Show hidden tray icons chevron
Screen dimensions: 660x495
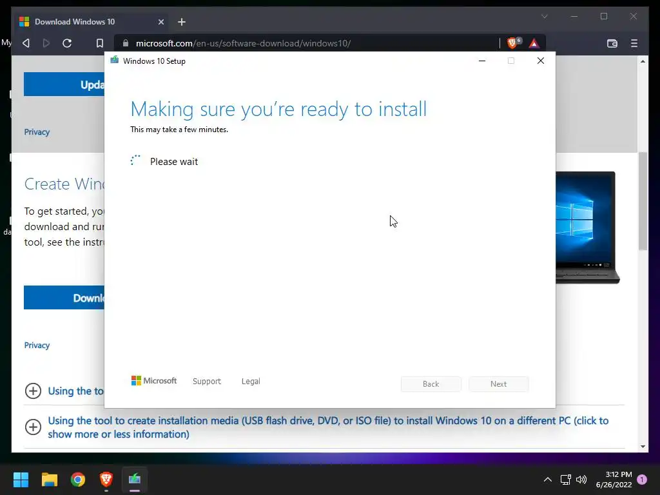tap(547, 480)
